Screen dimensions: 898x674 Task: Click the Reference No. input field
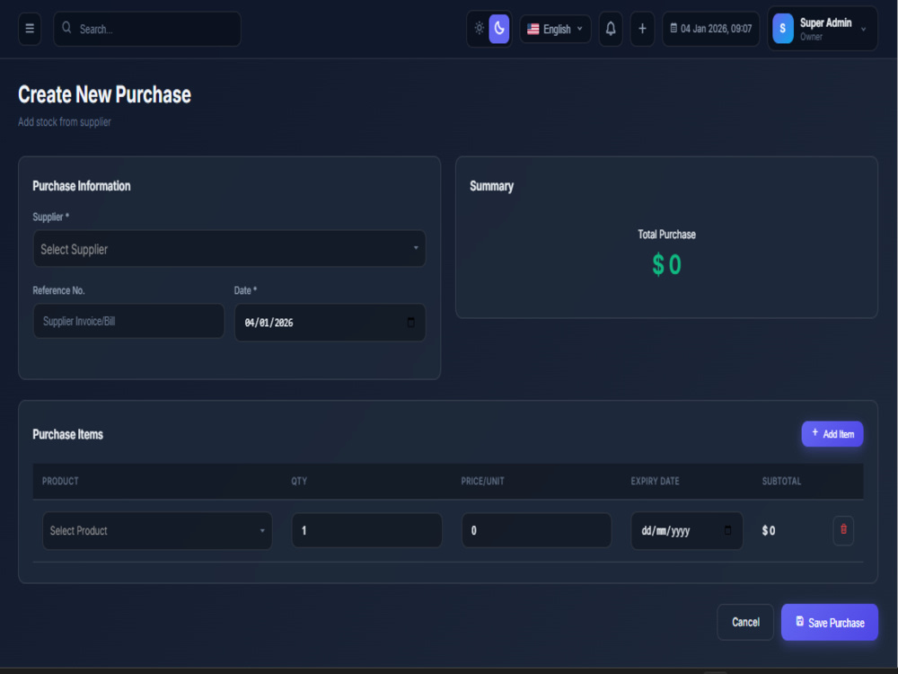[128, 321]
